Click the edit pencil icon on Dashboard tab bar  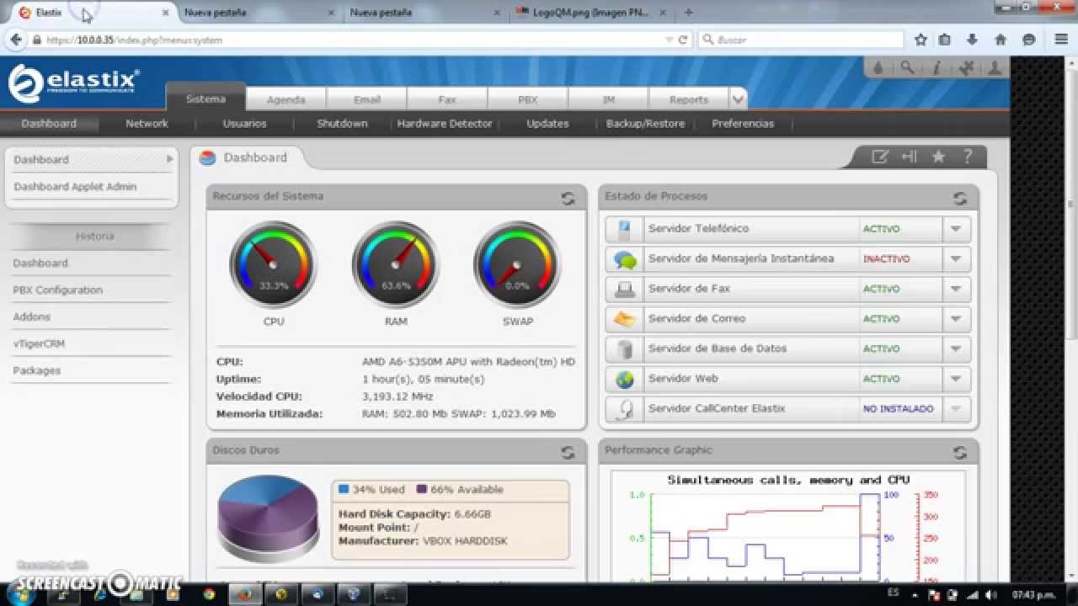click(879, 157)
